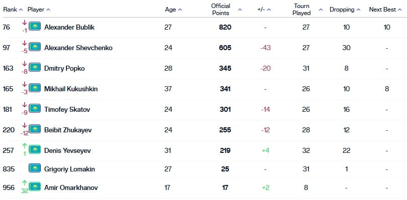The image size is (407, 200).
Task: Sort by Official Points arrow
Action: (x=240, y=10)
